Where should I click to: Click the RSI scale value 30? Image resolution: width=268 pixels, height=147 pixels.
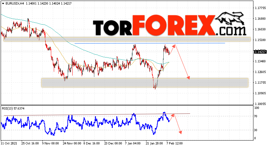256,130
